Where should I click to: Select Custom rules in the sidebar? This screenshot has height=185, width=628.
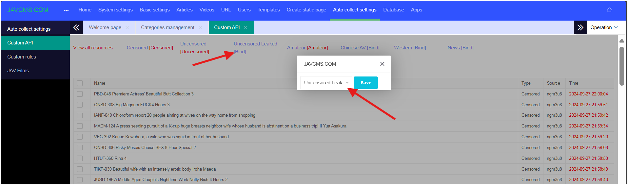(x=22, y=57)
